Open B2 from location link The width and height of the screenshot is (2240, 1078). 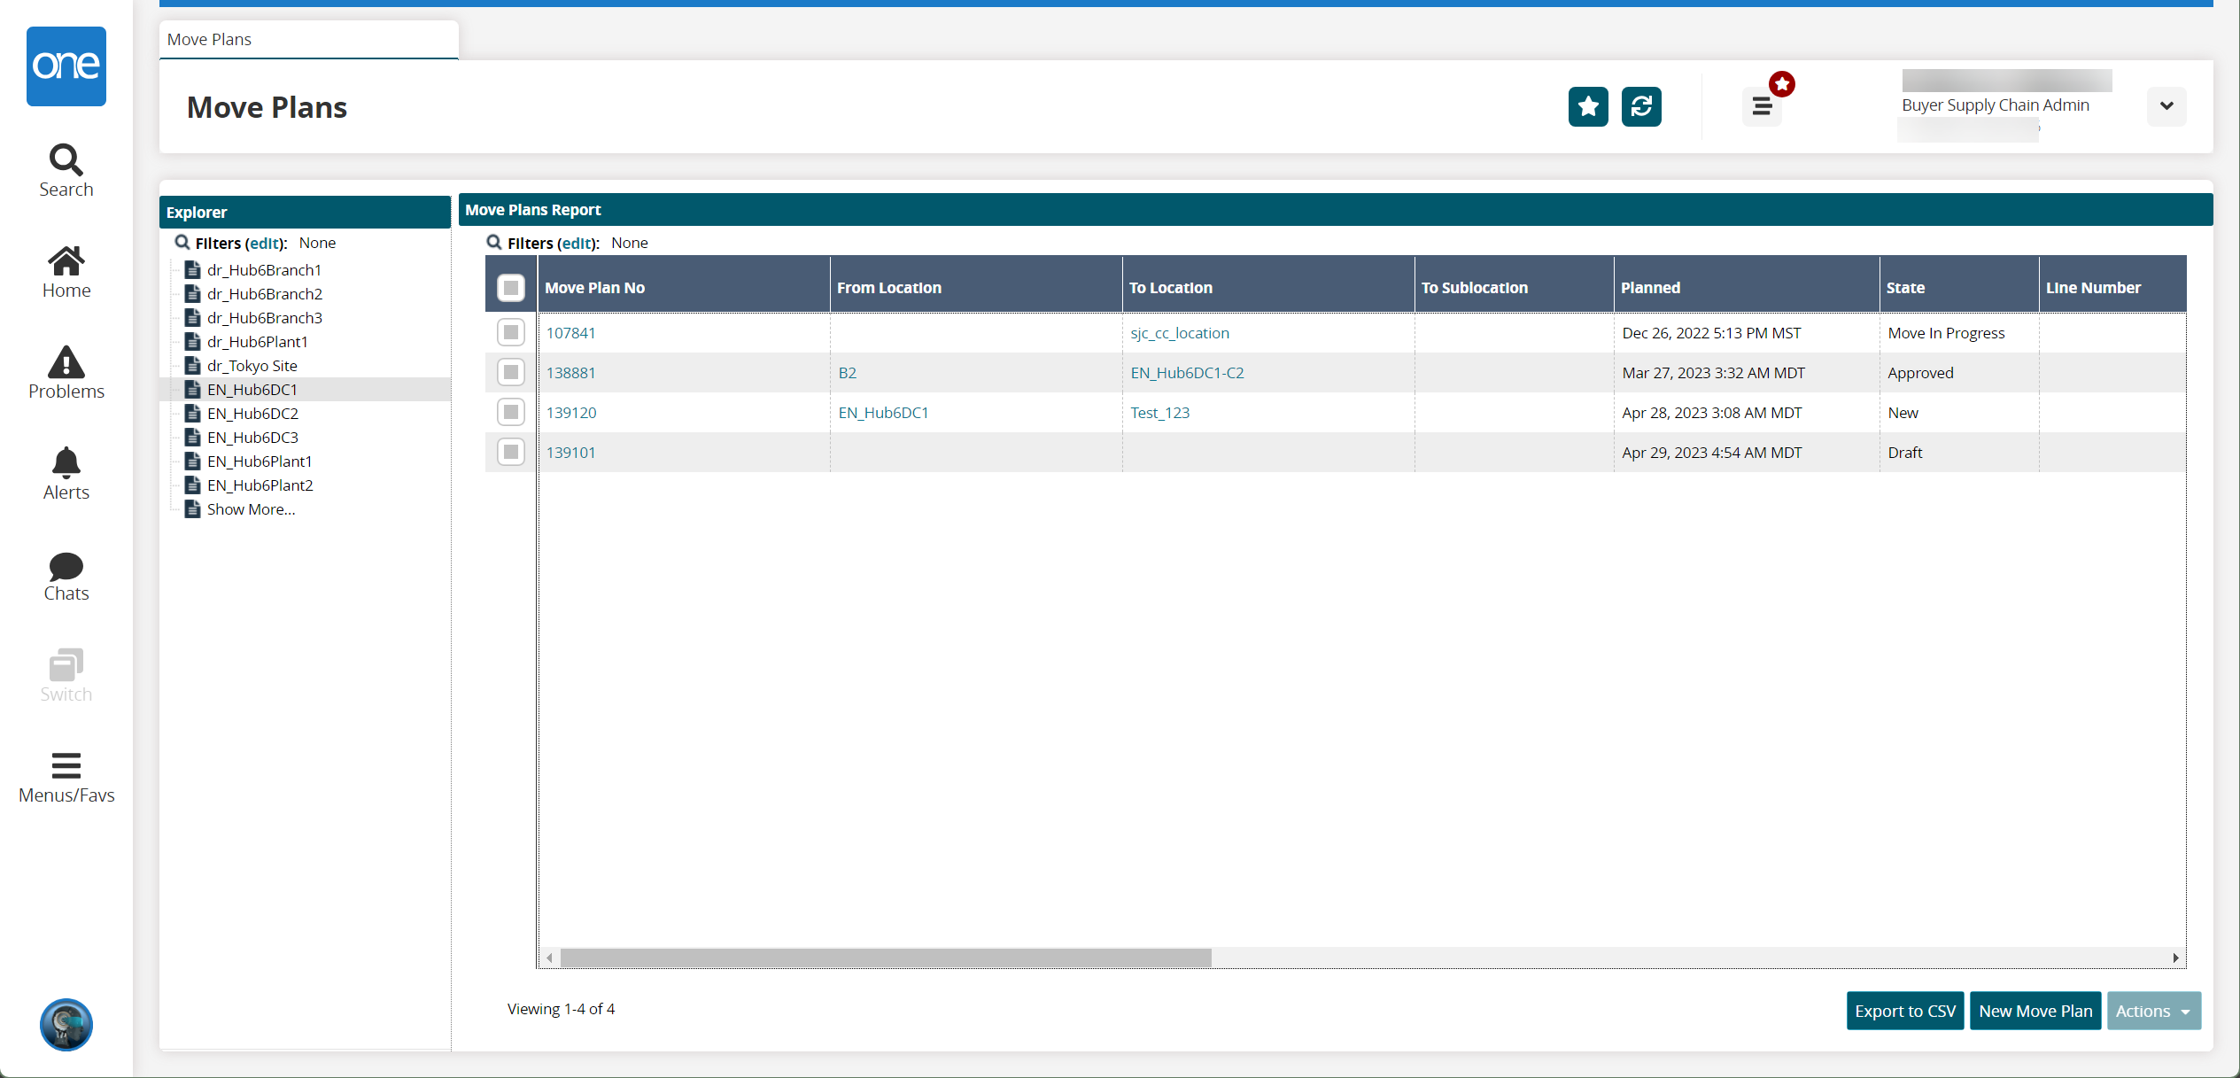point(847,373)
